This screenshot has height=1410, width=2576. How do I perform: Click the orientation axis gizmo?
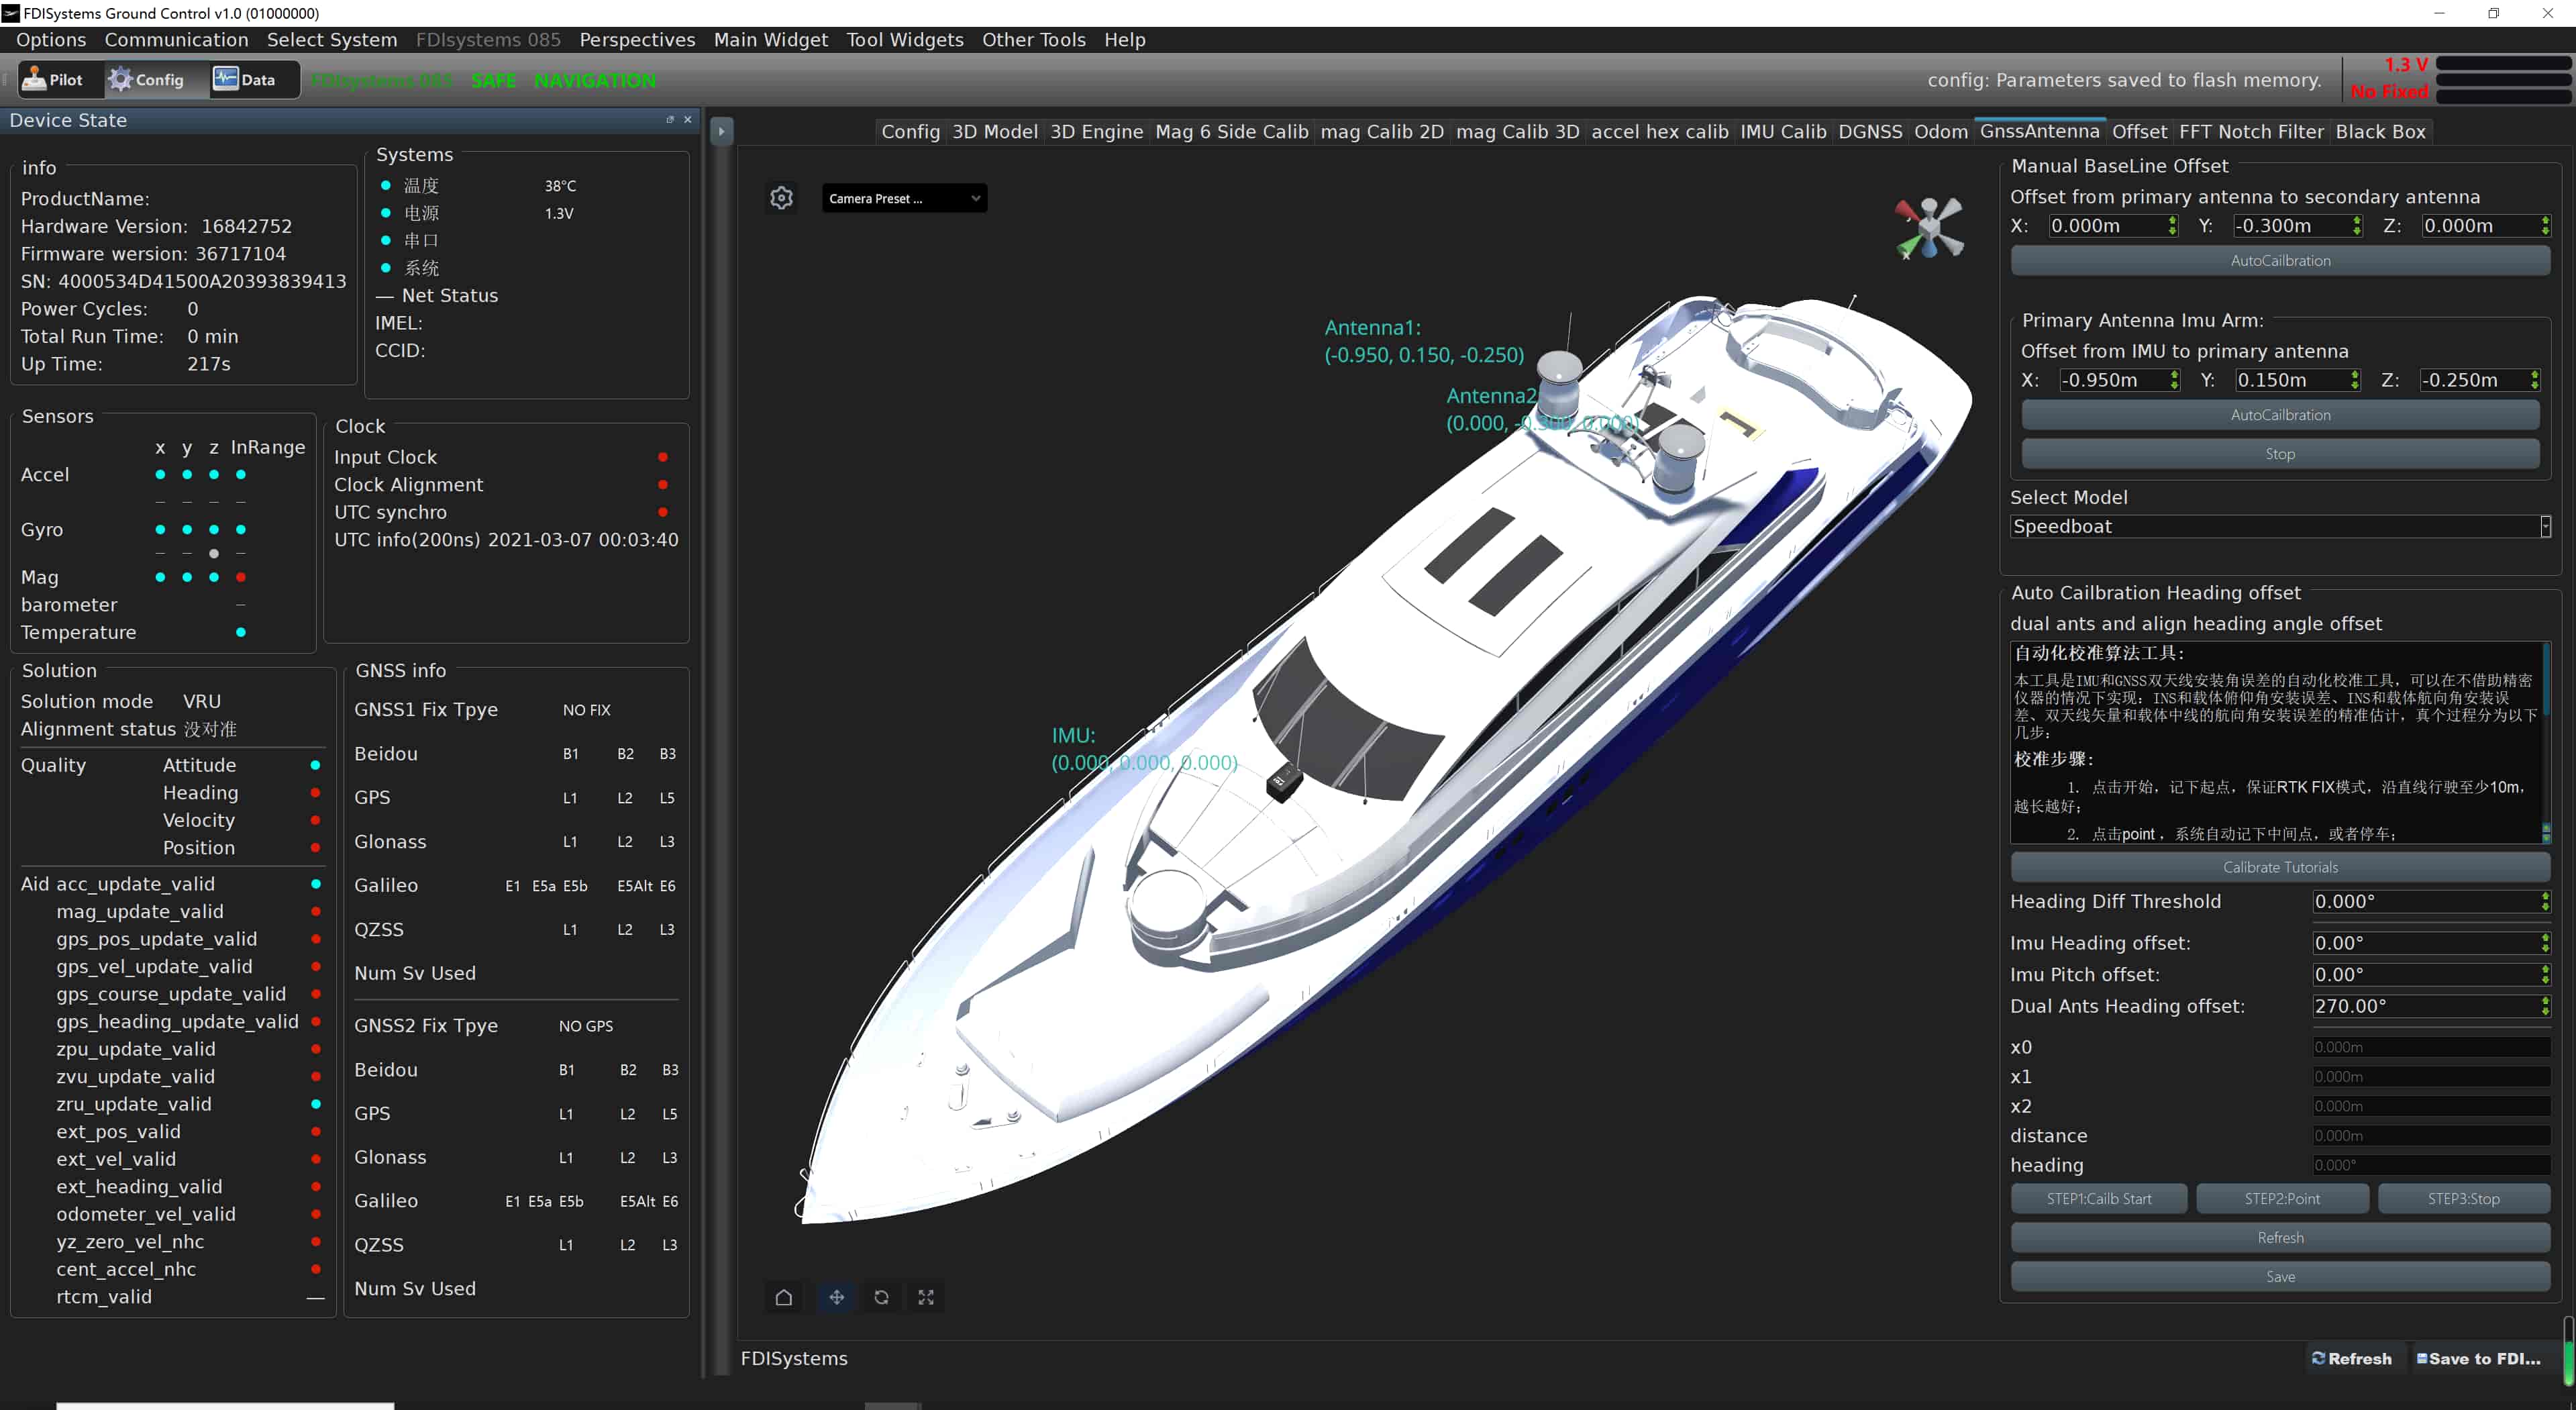[x=1929, y=228]
